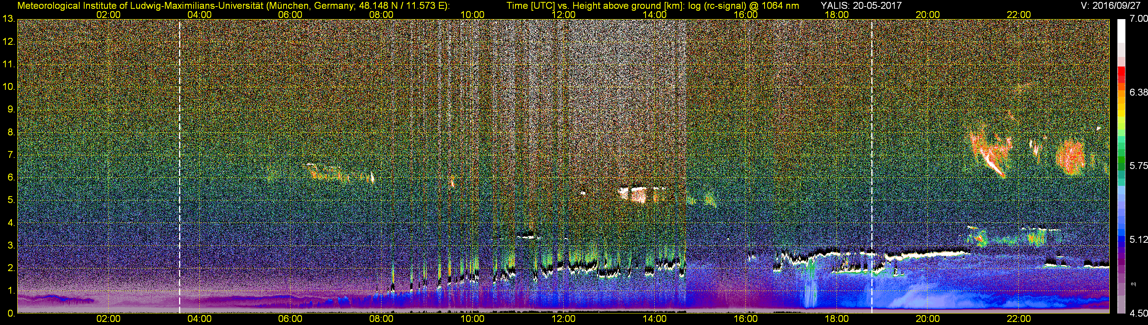Click 10:00 on the top time axis
This screenshot has width=1148, height=325.
click(x=472, y=15)
